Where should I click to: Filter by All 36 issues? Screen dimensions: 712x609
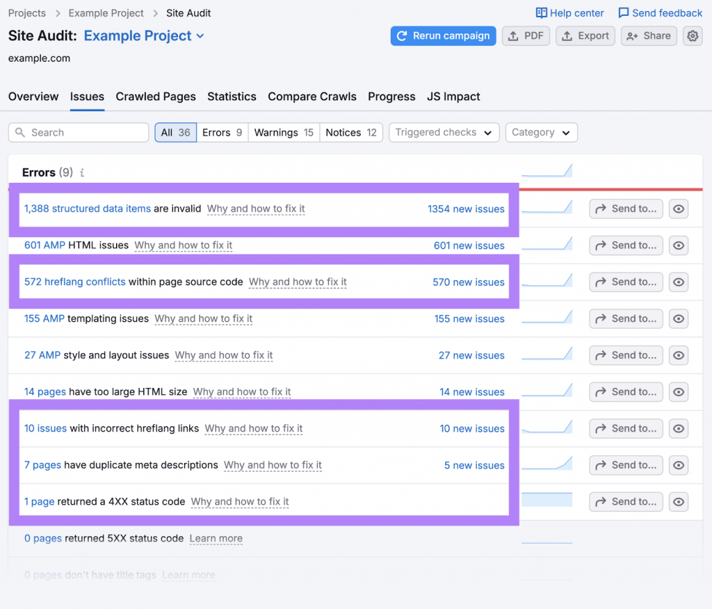coord(176,133)
